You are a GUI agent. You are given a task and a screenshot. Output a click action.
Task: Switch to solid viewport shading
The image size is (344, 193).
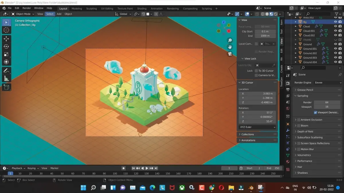pos(267,14)
